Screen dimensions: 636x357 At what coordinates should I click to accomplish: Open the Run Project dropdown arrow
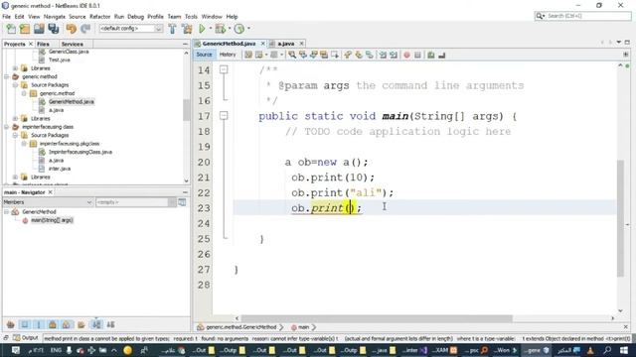[x=210, y=29]
